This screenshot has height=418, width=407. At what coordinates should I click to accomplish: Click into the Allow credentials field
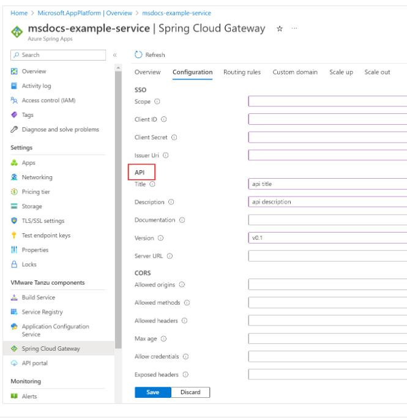point(327,356)
